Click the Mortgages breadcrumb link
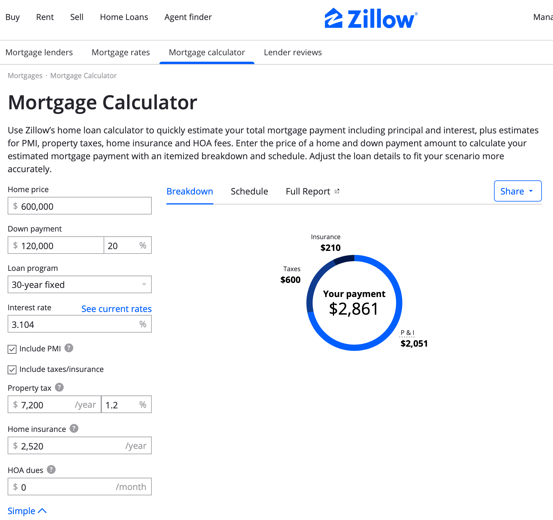Screen dimensions: 553x520 tap(25, 76)
